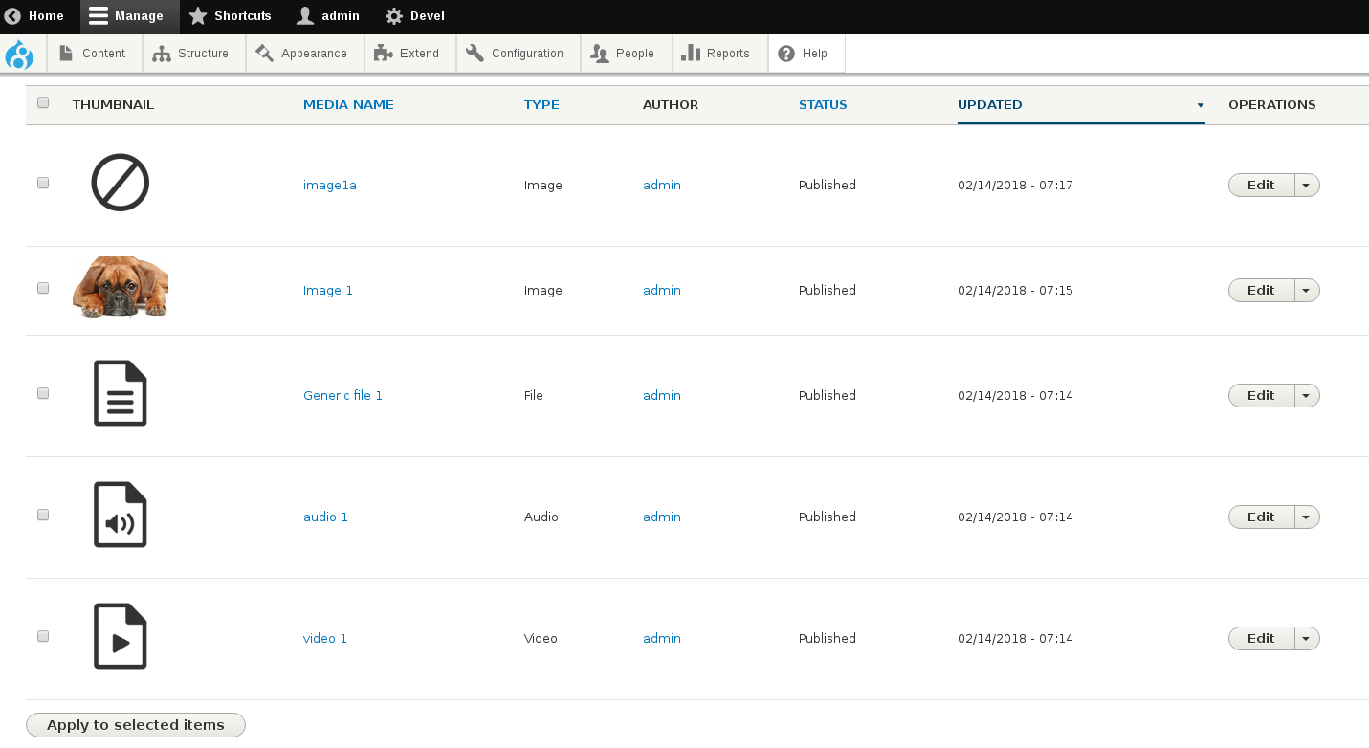Screen dimensions: 1369x748
Task: Open Reports from the toolbar
Action: [x=718, y=54]
